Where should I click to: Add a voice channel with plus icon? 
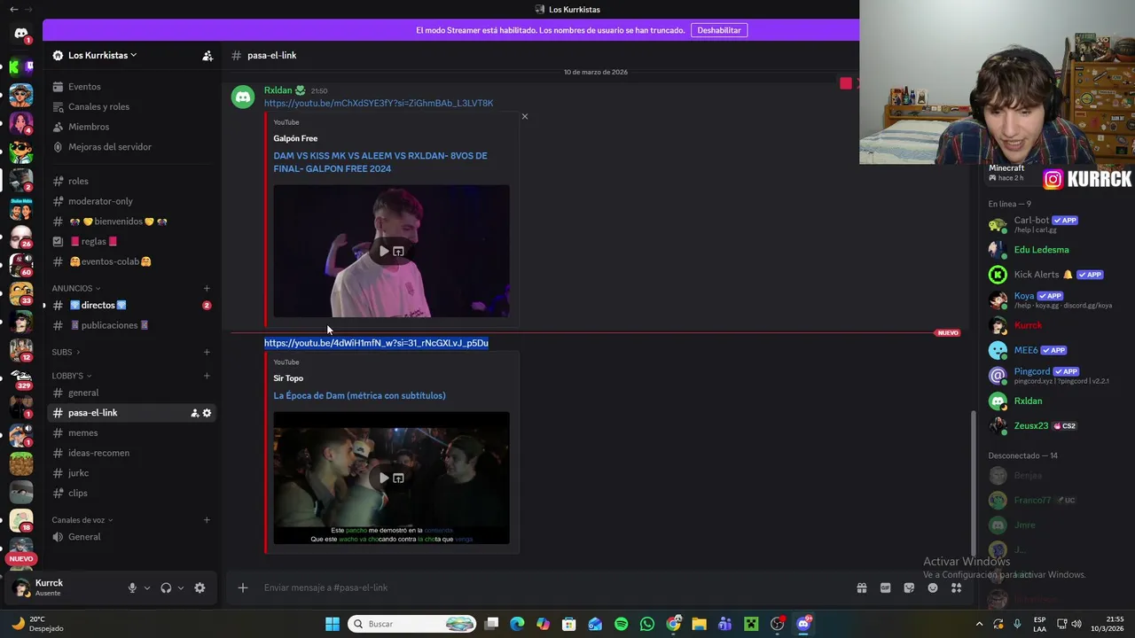click(207, 520)
